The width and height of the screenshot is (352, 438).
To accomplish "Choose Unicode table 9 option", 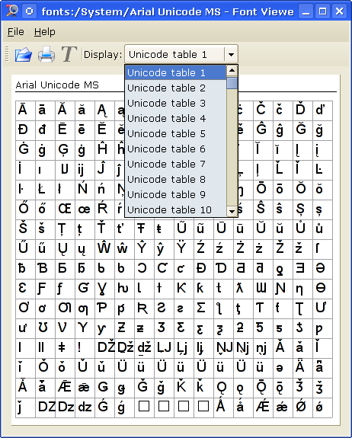I will [175, 194].
